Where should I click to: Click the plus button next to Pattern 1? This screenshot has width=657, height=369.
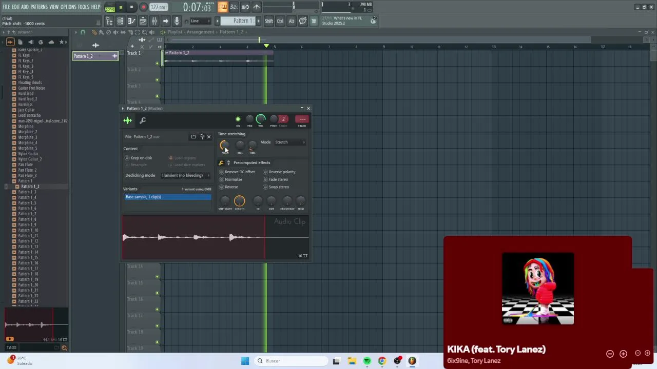[257, 21]
